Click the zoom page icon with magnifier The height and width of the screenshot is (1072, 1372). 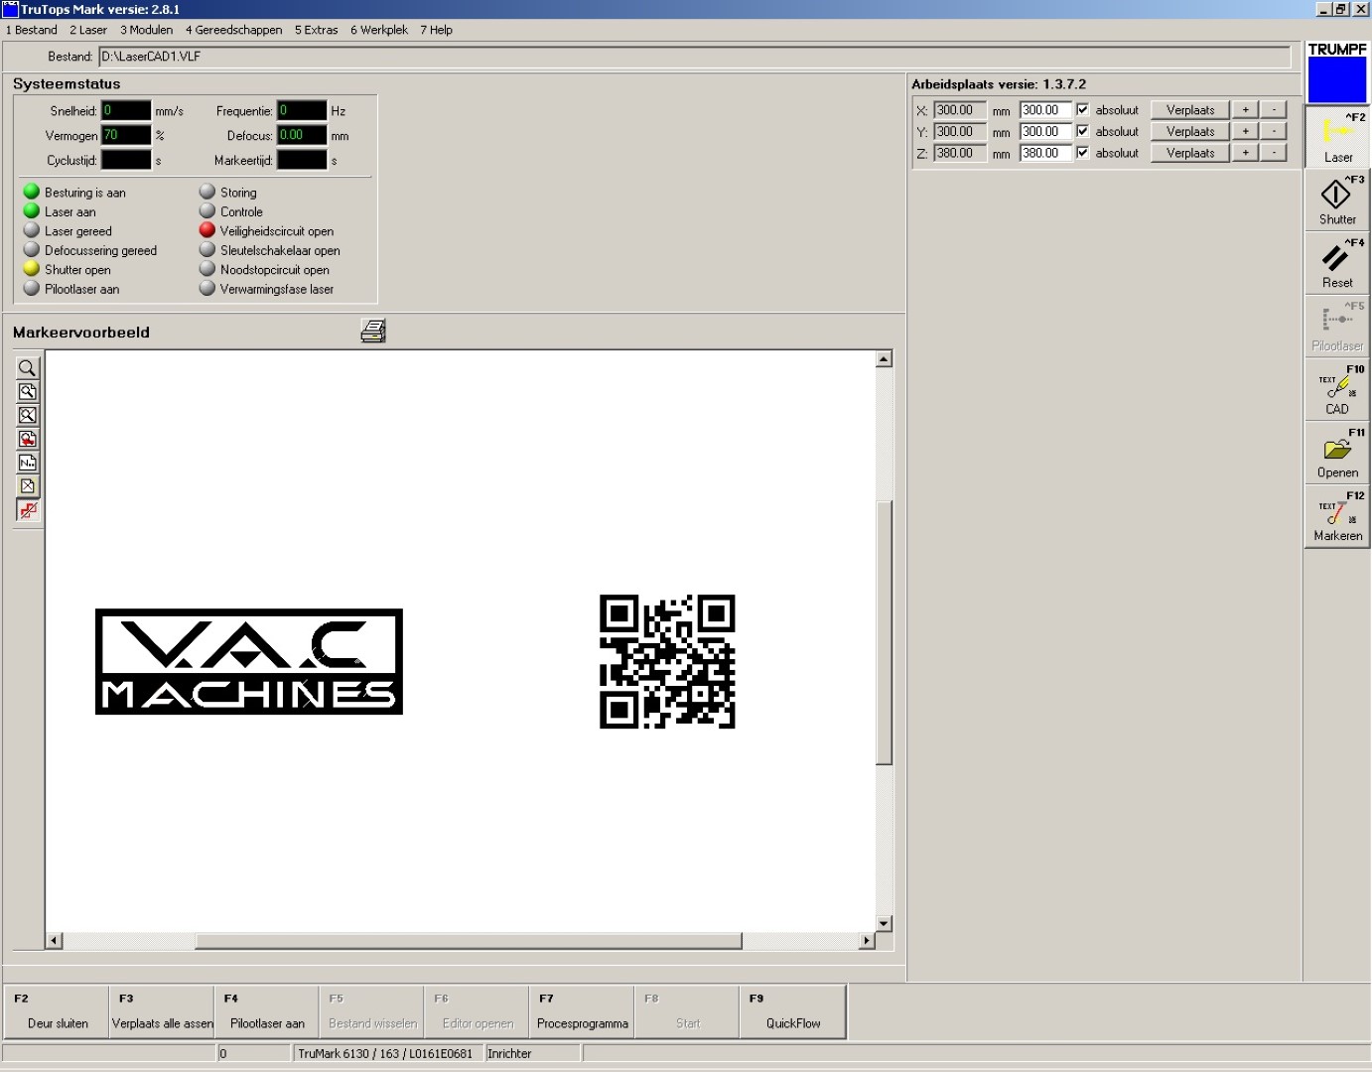pyautogui.click(x=28, y=391)
